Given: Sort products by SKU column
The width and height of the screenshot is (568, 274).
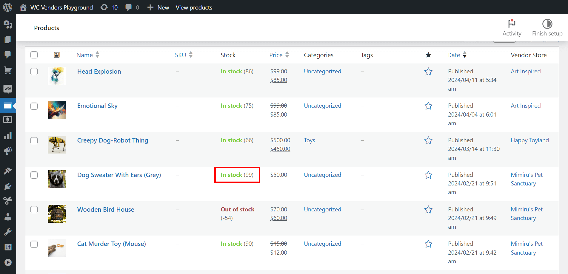Looking at the screenshot, I should [184, 55].
